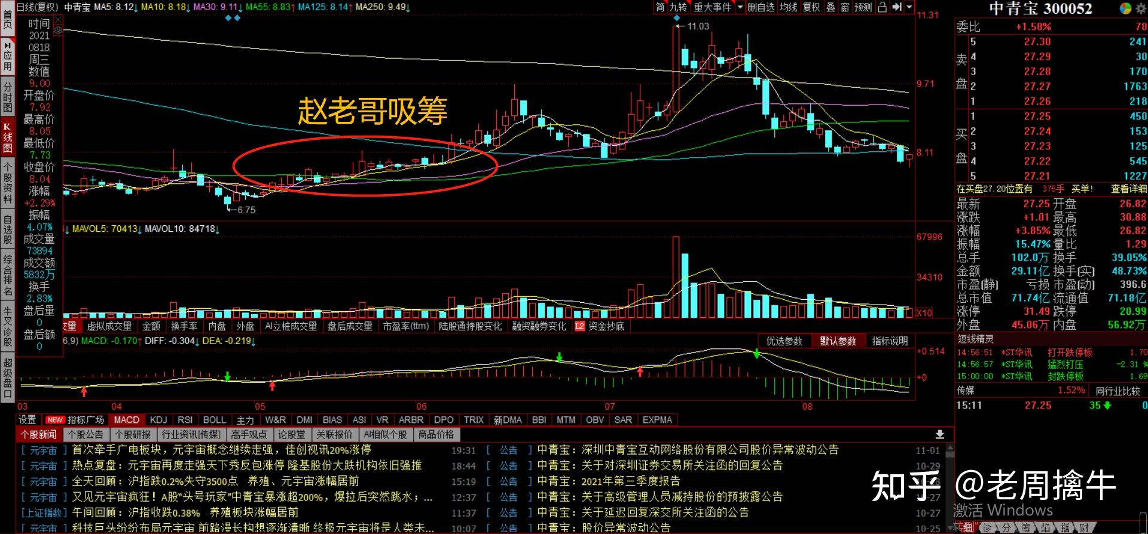Viewport: 1148px width, 534px height.
Task: Switch to the 首页 sidebar tab
Action: pyautogui.click(x=7, y=18)
